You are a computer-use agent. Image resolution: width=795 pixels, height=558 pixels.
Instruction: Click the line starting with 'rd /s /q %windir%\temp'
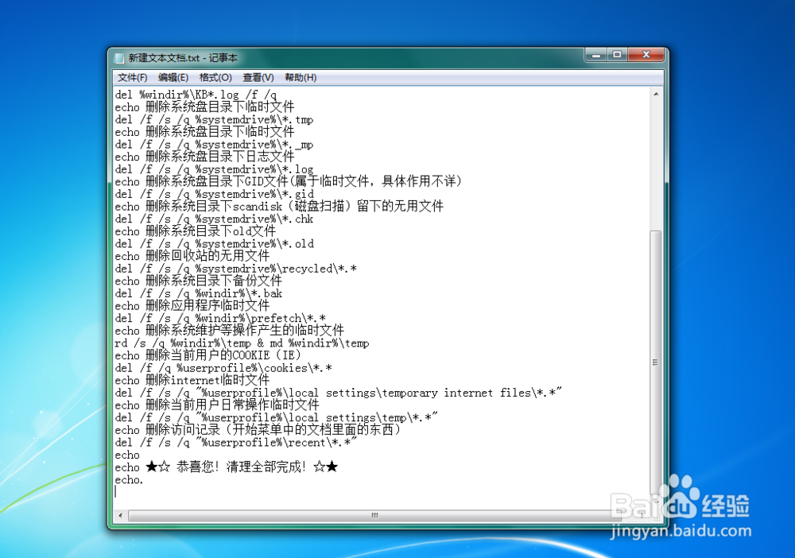click(242, 343)
